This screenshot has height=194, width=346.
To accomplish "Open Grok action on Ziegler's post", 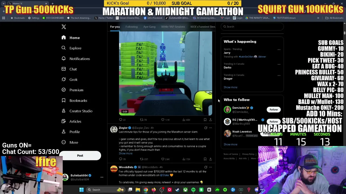I will (206, 128).
